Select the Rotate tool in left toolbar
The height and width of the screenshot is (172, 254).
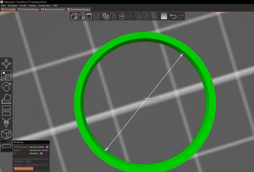pyautogui.click(x=6, y=87)
